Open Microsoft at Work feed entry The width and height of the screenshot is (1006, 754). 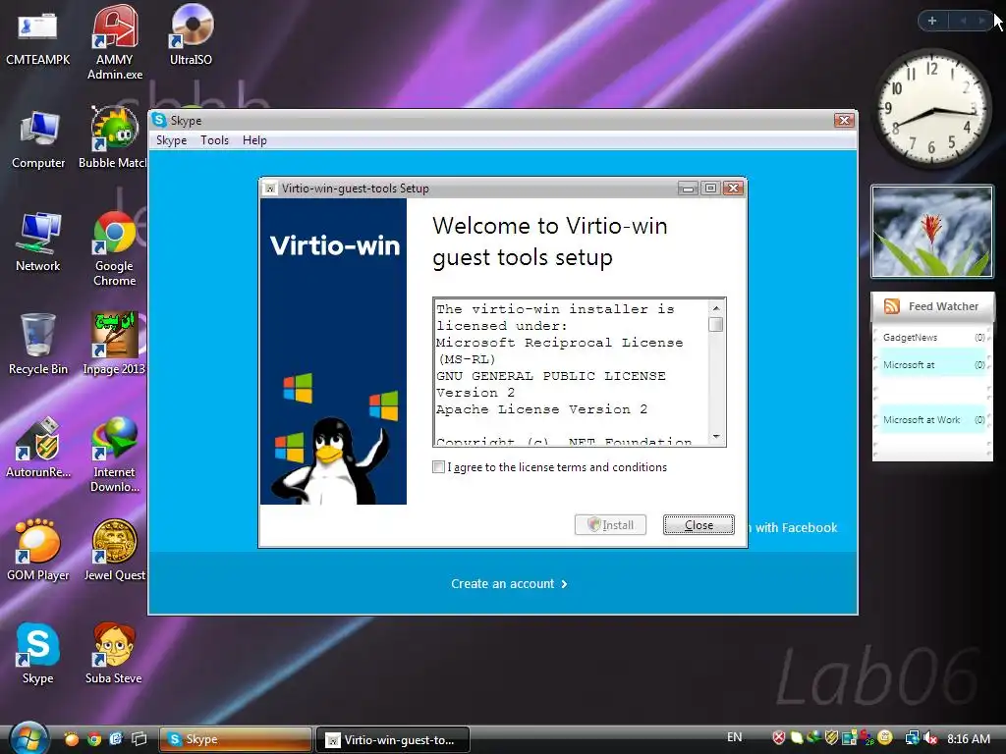tap(933, 420)
